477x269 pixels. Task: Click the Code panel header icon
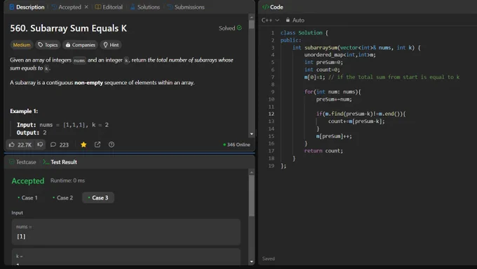(265, 7)
